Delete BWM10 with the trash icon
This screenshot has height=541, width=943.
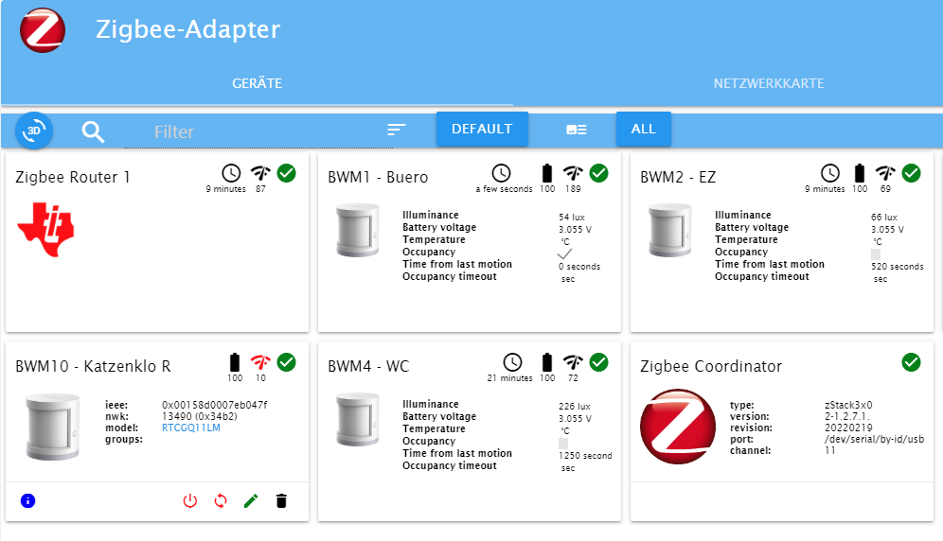click(281, 500)
